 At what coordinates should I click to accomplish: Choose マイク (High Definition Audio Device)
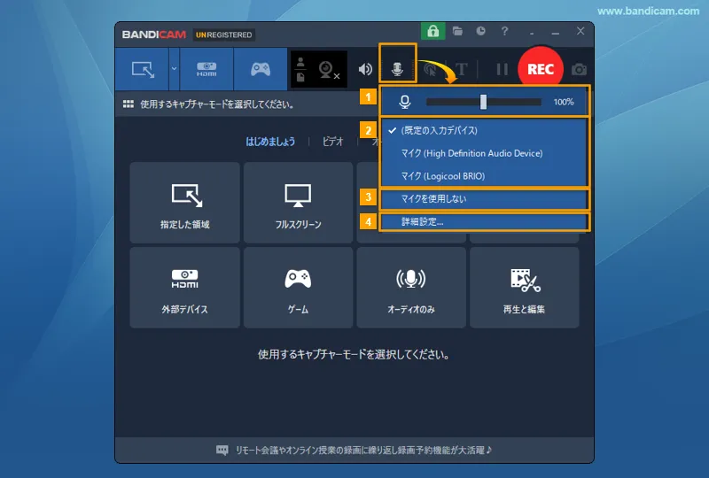tap(484, 153)
